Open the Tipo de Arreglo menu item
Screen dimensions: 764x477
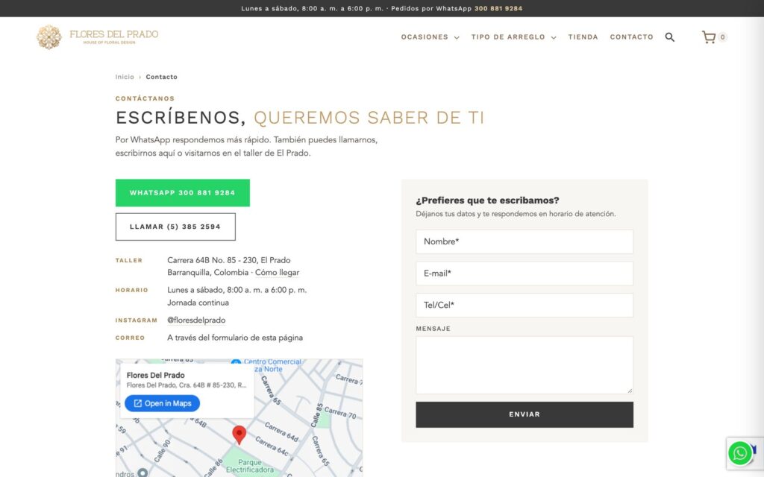[507, 37]
